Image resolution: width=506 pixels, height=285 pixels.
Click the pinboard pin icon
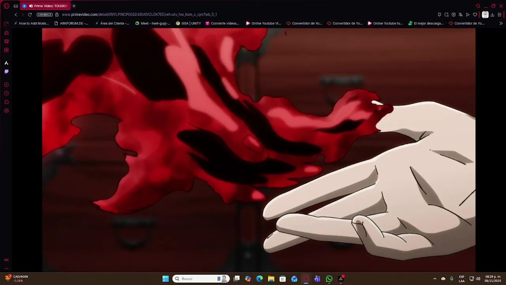pos(439,15)
